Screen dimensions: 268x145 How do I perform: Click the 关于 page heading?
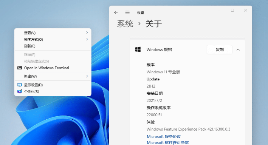[x=153, y=23]
